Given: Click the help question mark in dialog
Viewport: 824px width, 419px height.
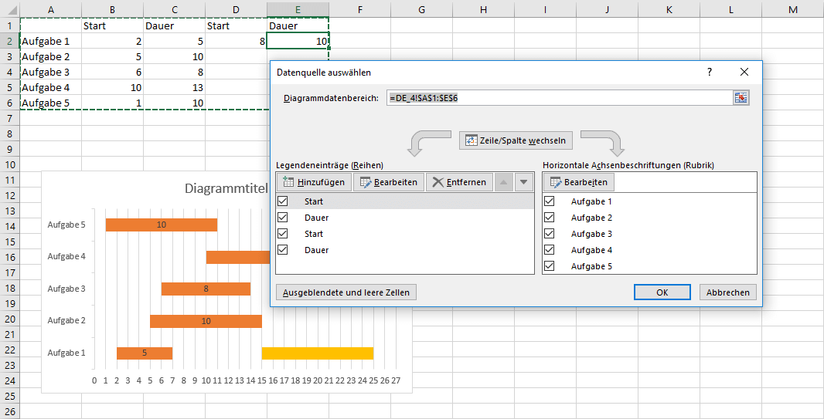Looking at the screenshot, I should click(x=710, y=73).
